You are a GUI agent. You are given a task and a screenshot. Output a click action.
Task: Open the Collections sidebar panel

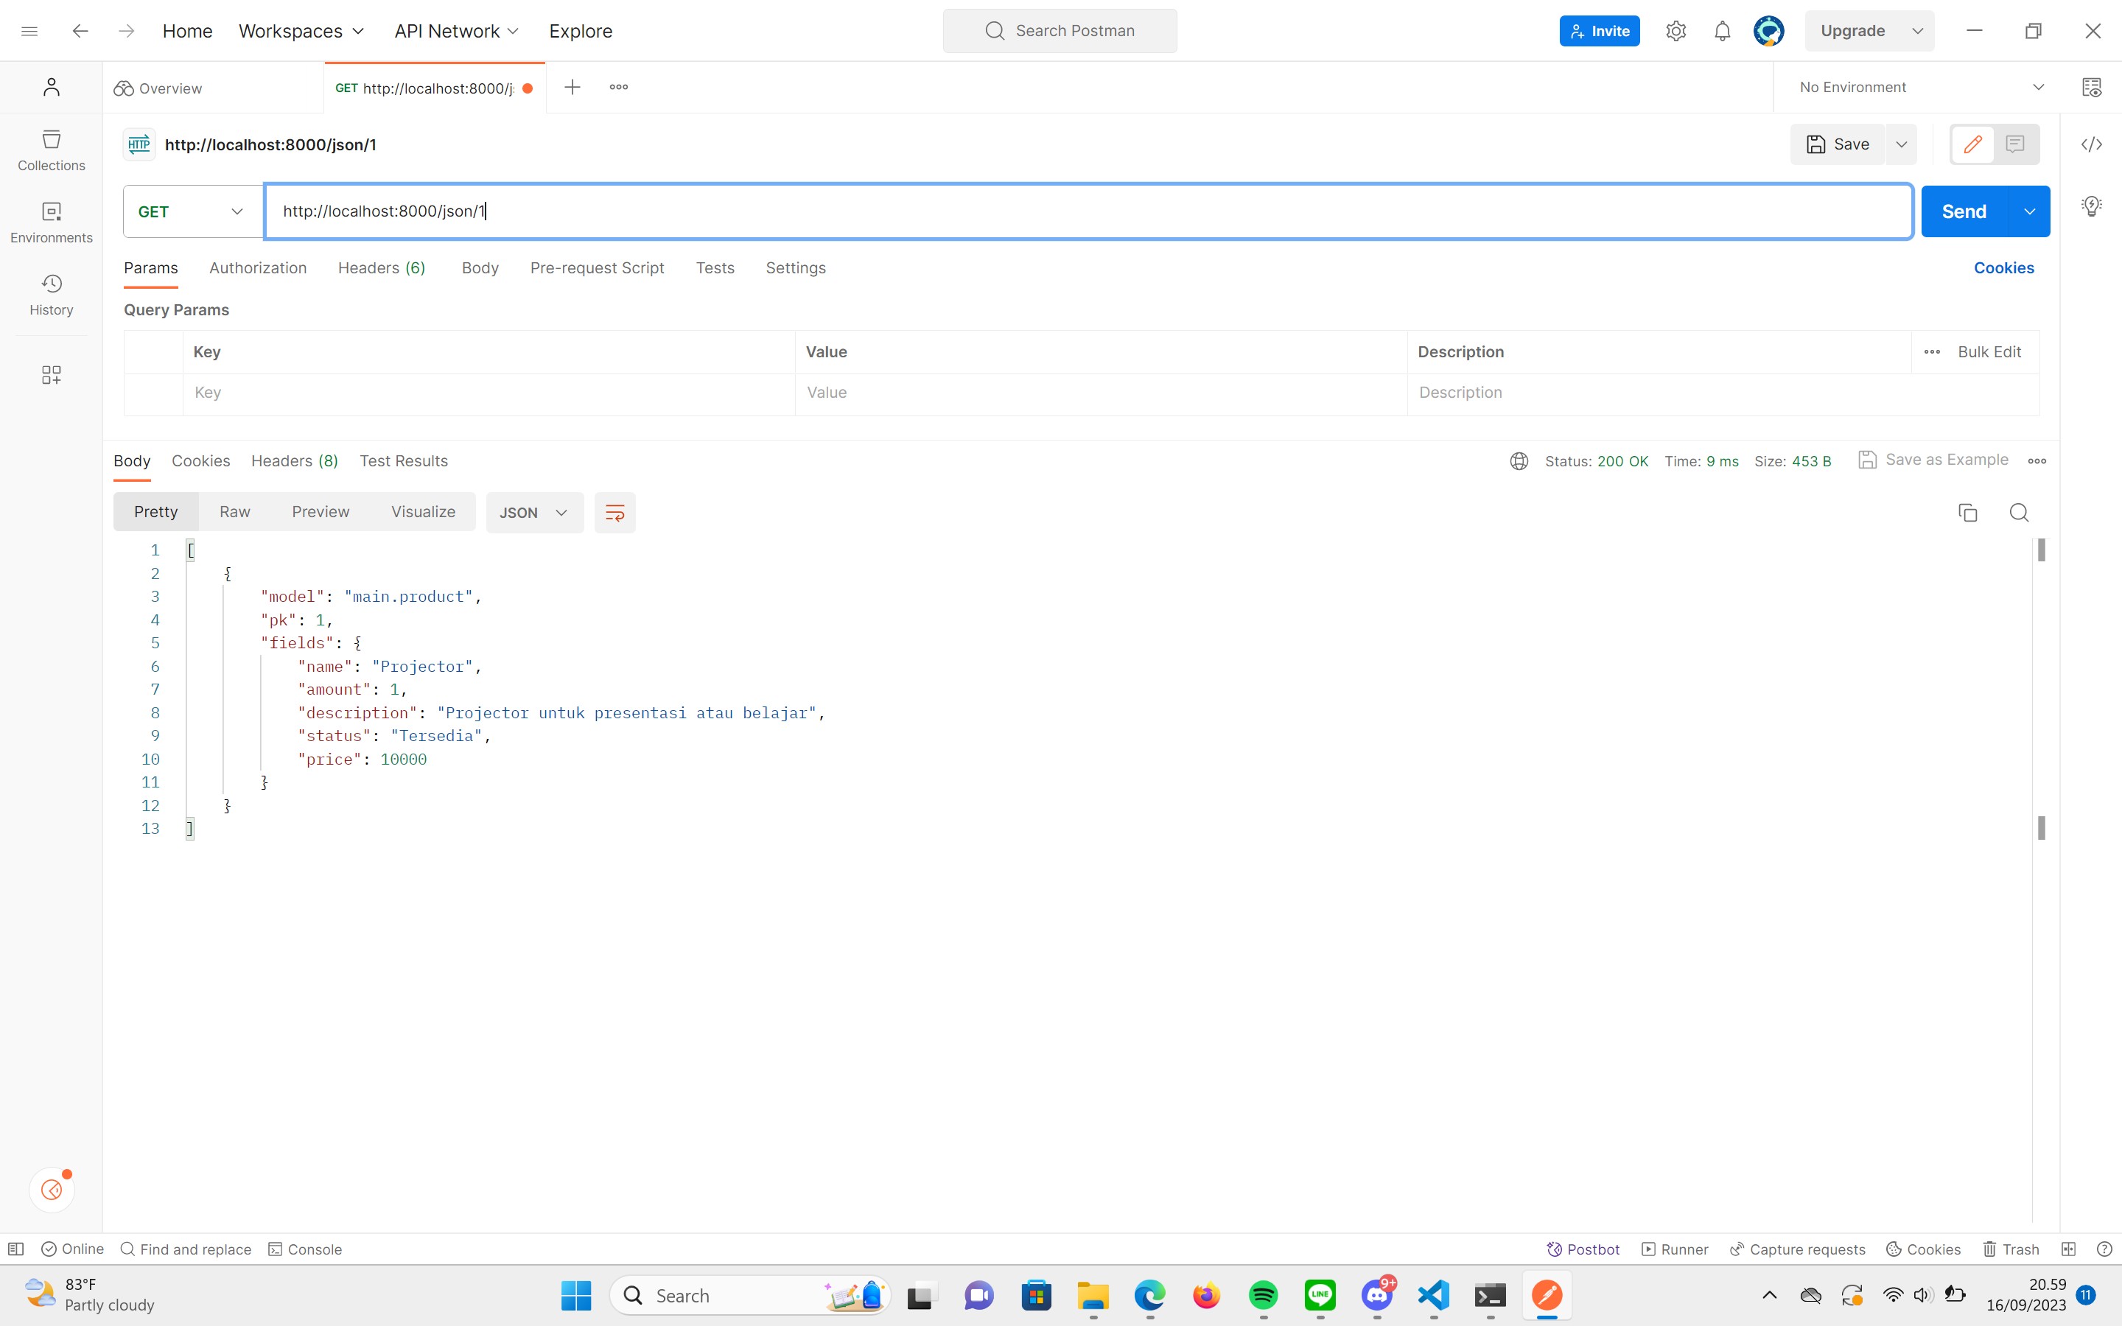click(x=51, y=150)
